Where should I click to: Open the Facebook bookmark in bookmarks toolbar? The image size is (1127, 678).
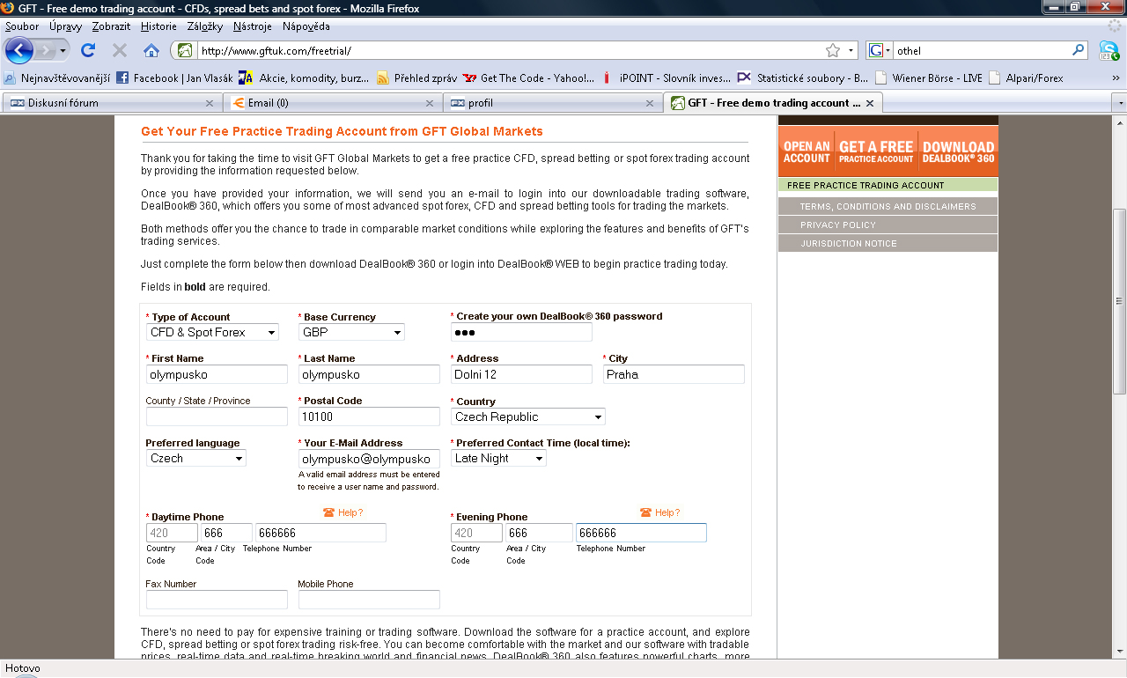tap(174, 78)
